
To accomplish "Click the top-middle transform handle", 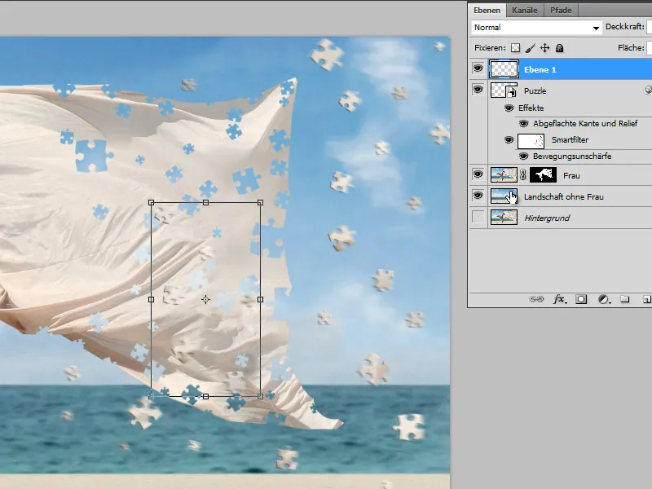I will pyautogui.click(x=206, y=202).
